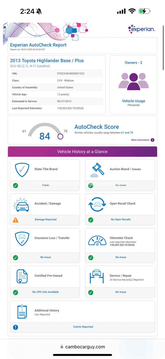165x359 pixels.
Task: Click Last Reported Odometer value 135,353 in table
Action: pyautogui.click(x=70, y=108)
